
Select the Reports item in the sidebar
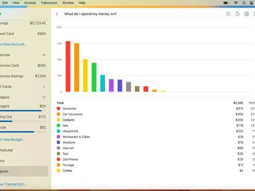click(24, 171)
